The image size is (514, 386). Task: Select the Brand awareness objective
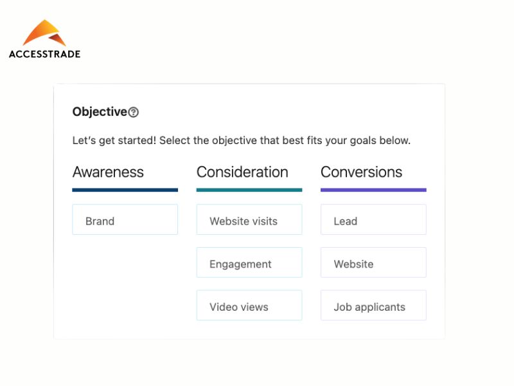point(125,220)
